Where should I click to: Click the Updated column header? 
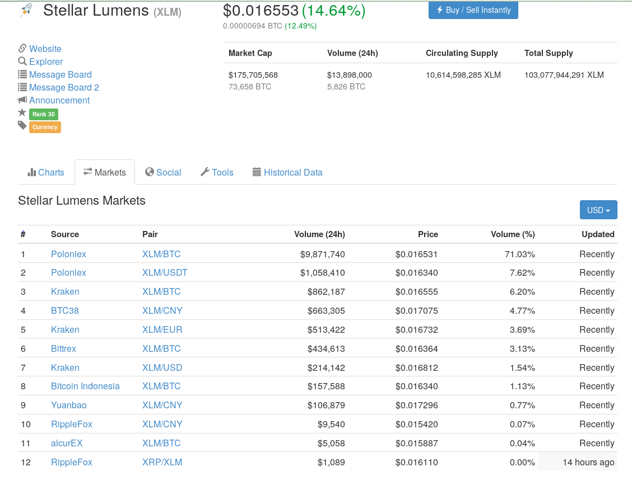[x=598, y=234]
